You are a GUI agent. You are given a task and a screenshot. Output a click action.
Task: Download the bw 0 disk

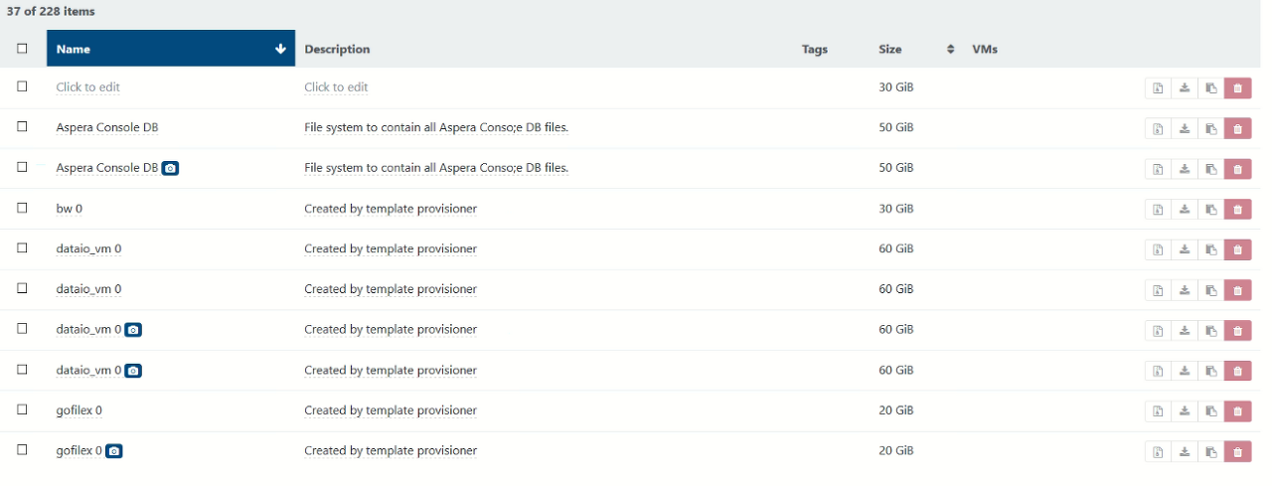[x=1185, y=209]
